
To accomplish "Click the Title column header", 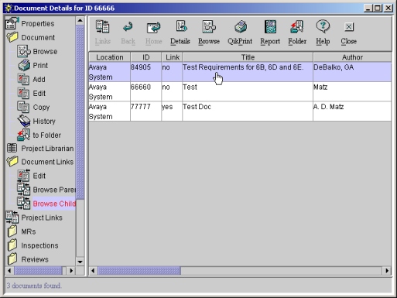I will [248, 57].
